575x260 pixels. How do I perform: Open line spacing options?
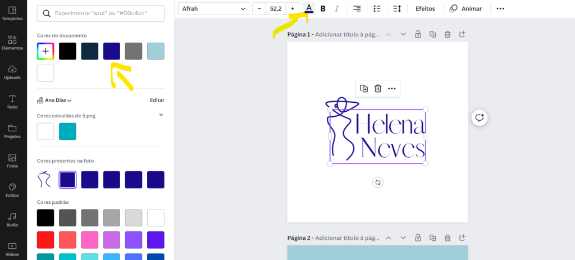397,8
